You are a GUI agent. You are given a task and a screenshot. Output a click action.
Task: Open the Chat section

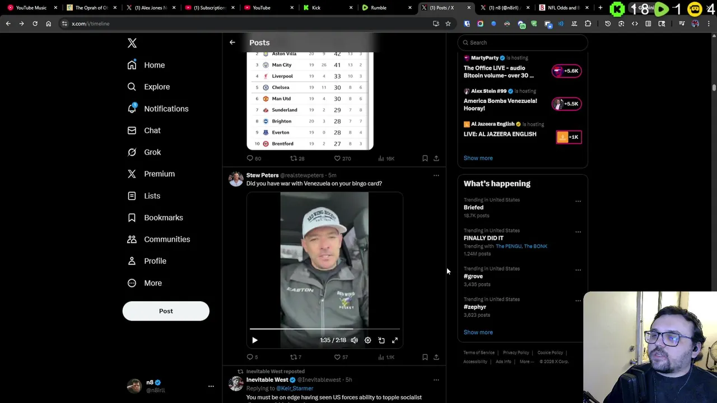[144, 130]
